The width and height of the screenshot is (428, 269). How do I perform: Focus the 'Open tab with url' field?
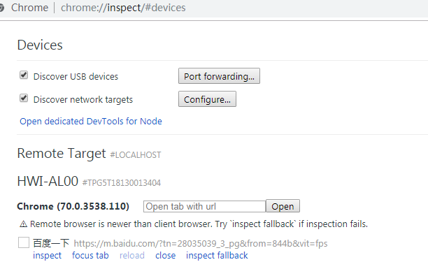[204, 206]
